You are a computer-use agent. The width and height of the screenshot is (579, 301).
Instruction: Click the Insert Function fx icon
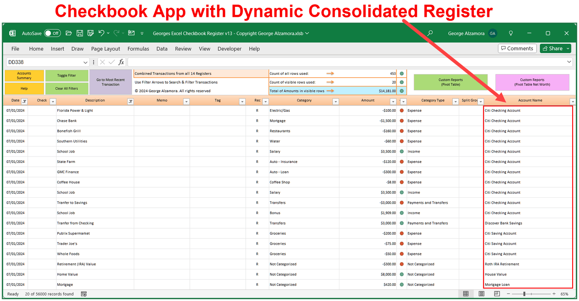coord(121,62)
